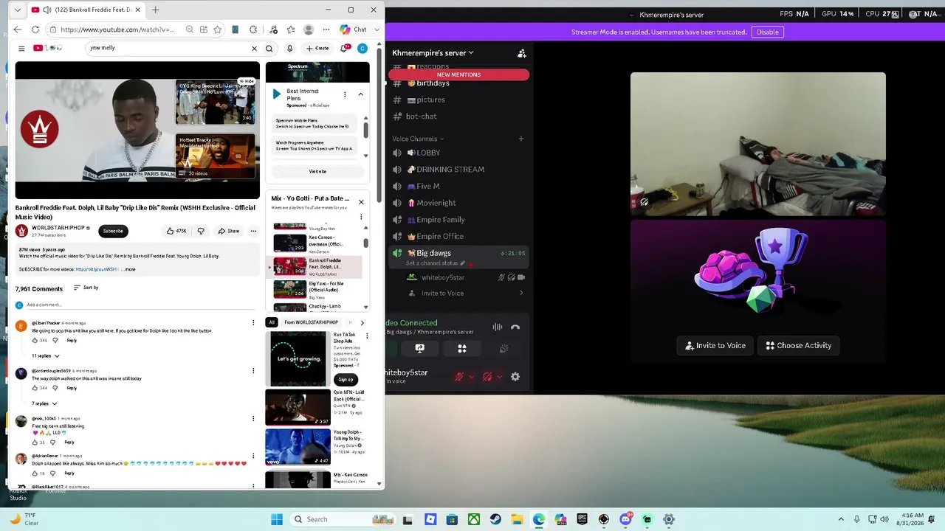Click the Invite to Voice button
The height and width of the screenshot is (531, 945).
(715, 345)
